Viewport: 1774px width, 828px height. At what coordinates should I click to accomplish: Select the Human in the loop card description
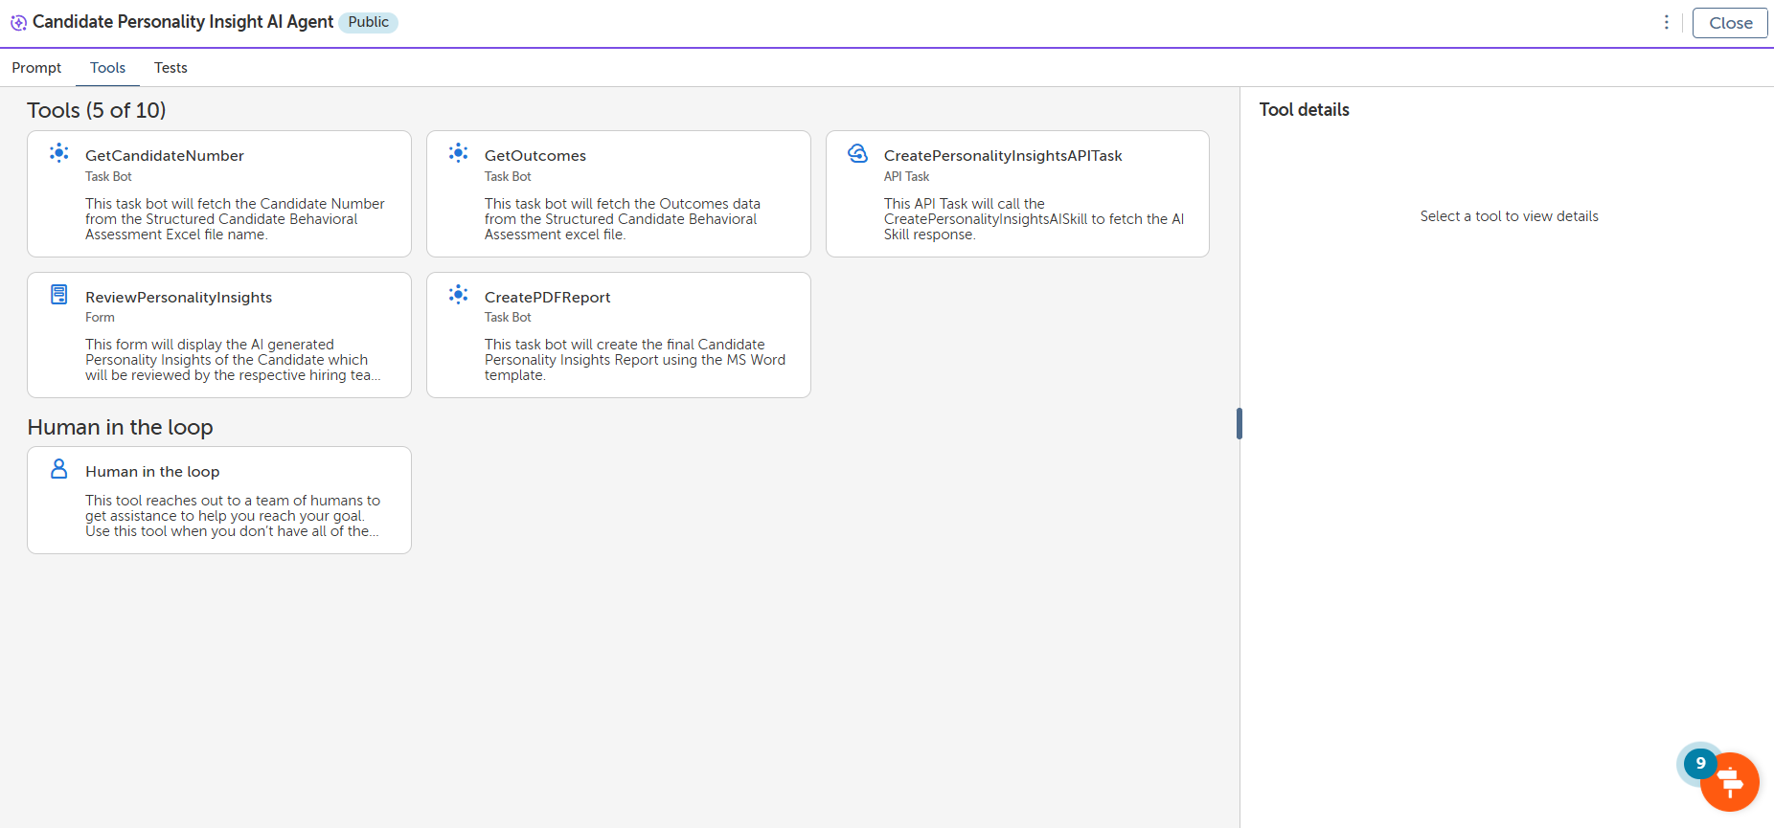click(232, 516)
